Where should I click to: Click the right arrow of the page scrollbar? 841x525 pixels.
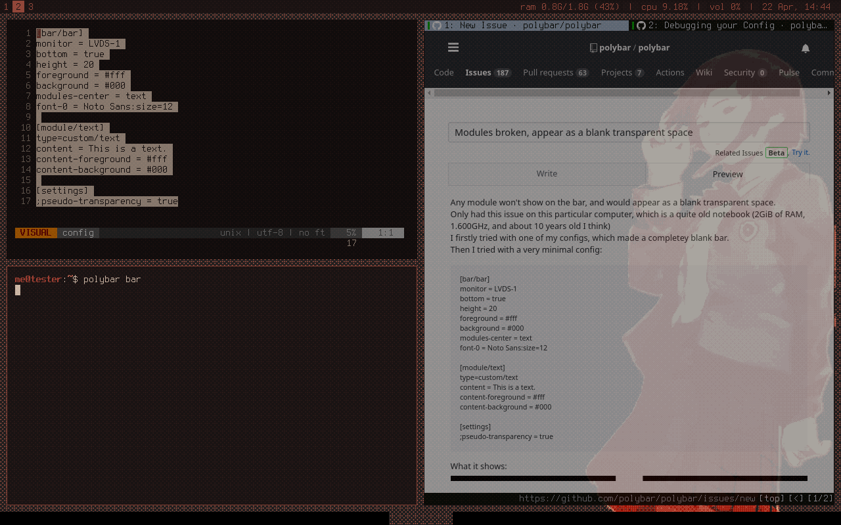829,93
